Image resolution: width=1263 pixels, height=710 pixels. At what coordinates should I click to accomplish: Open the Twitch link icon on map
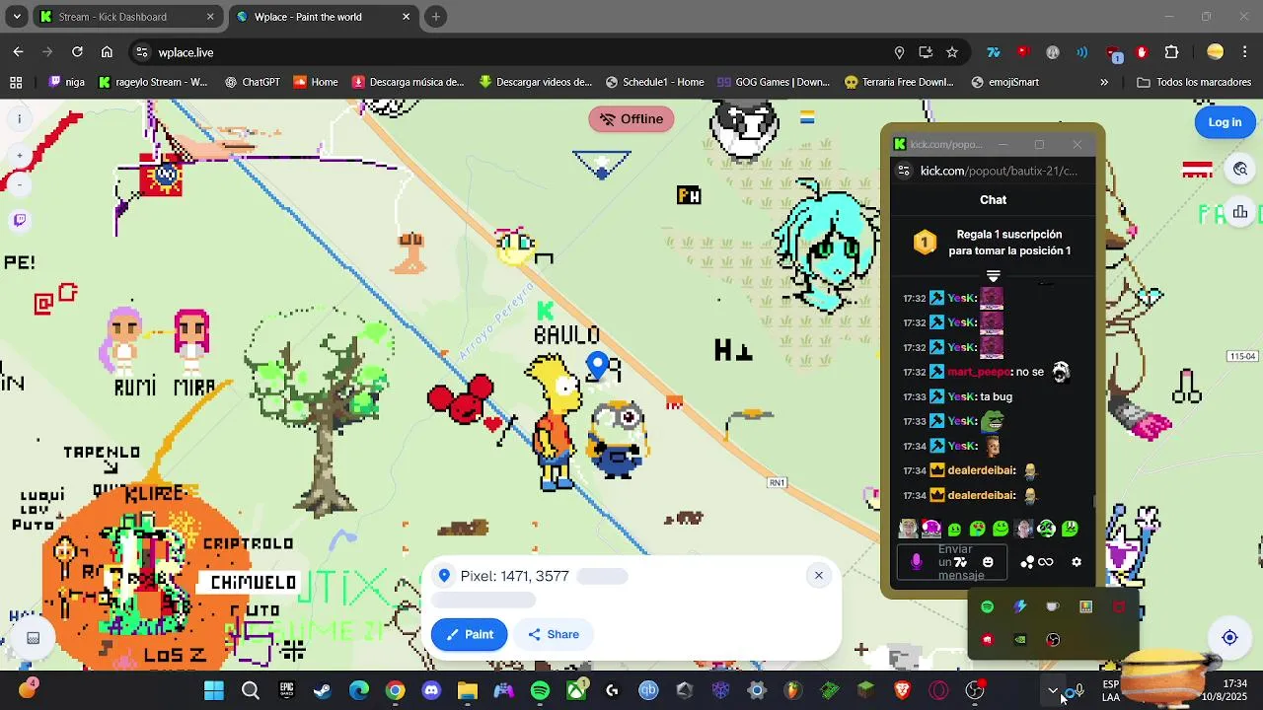(19, 220)
